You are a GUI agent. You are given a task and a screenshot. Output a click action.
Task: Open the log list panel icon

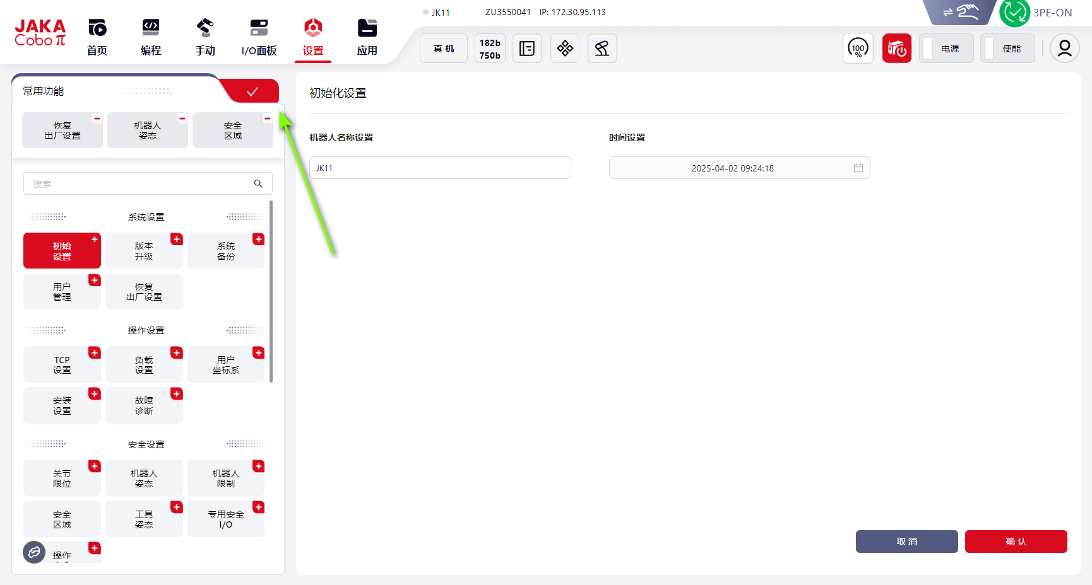[x=527, y=49]
